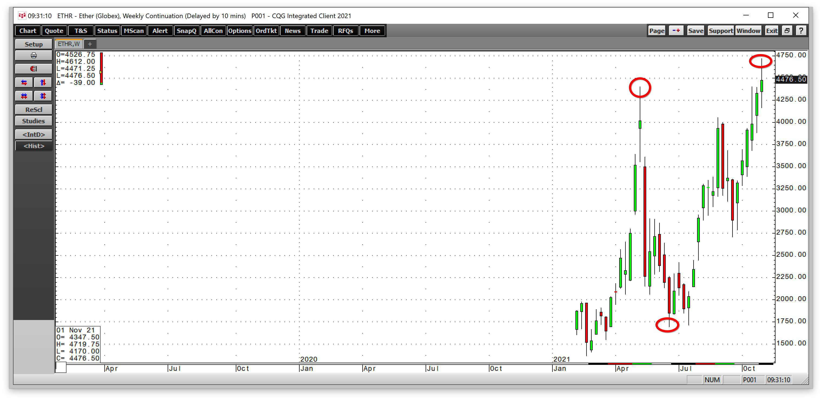
Task: Click the empty box at chart bottom-left
Action: coord(61,367)
